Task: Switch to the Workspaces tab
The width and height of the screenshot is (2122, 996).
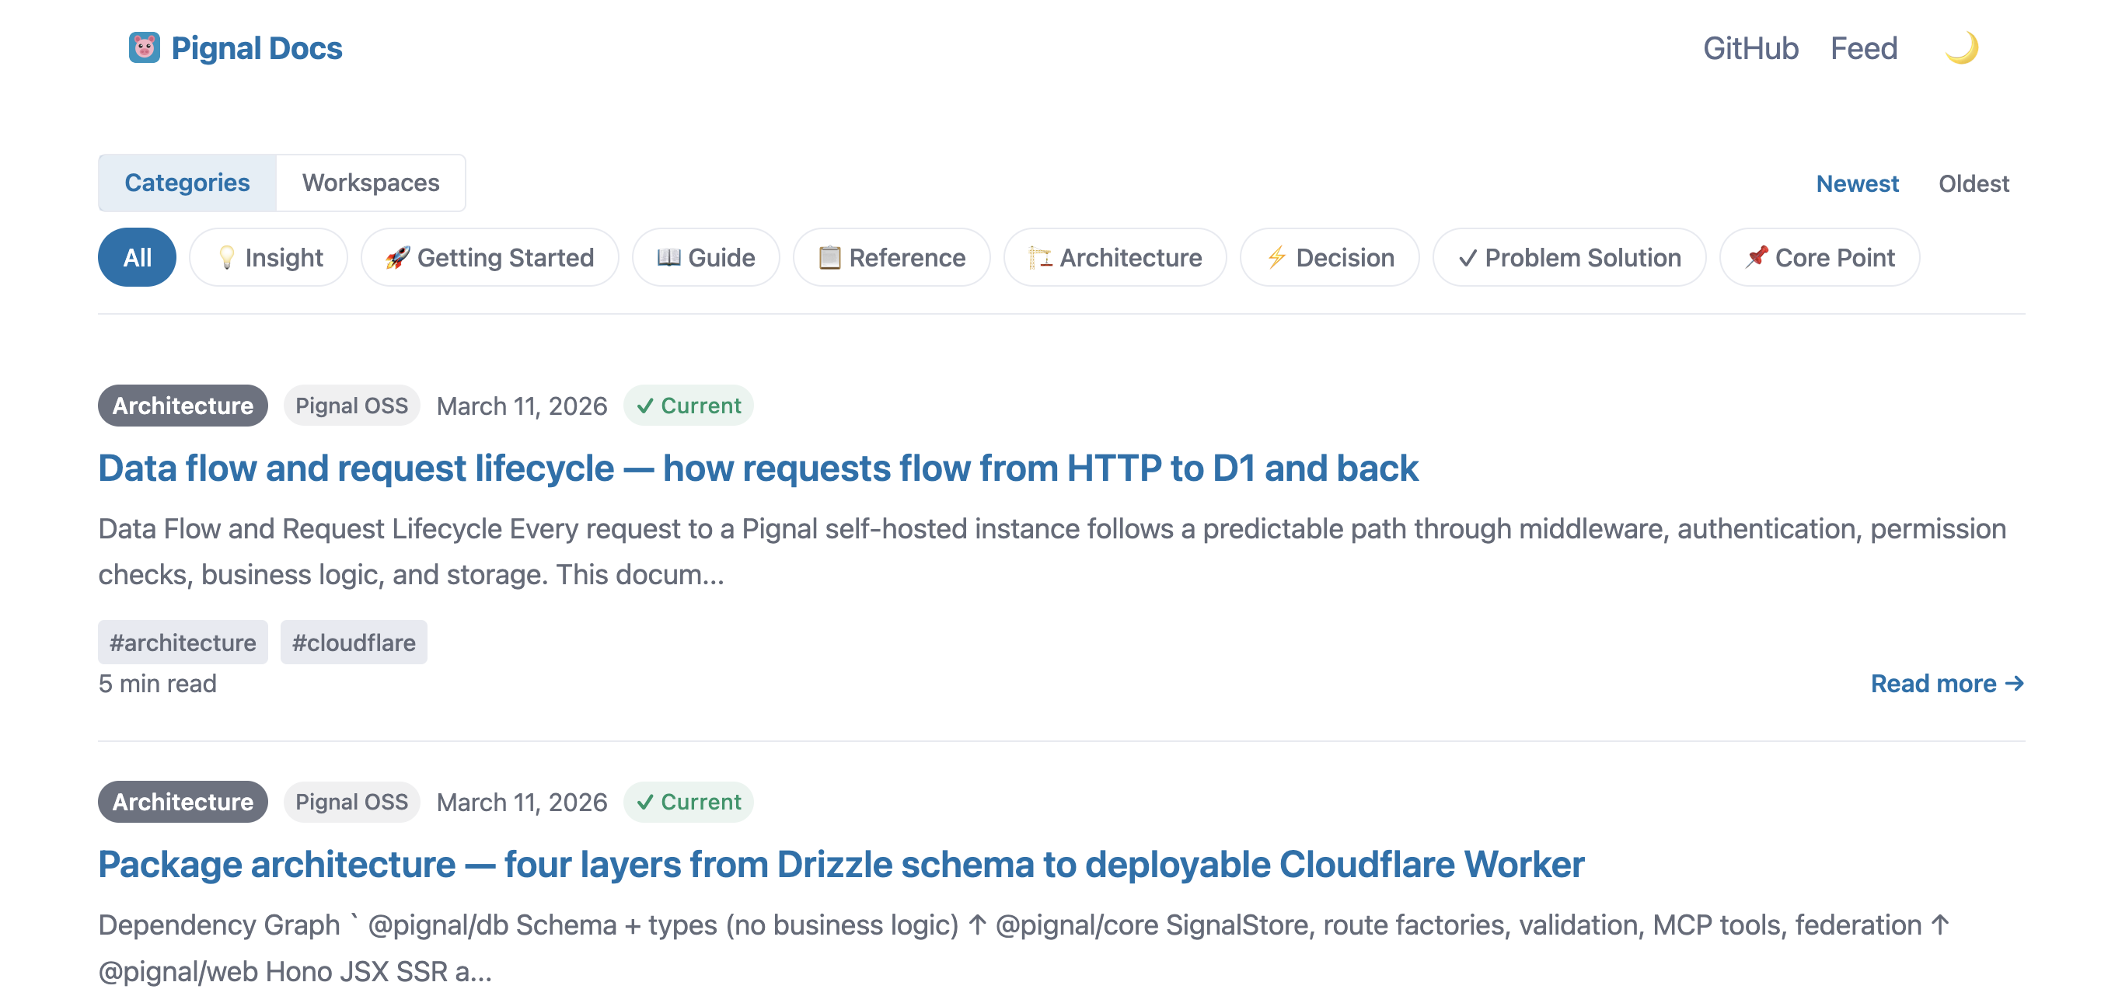Action: [x=371, y=182]
